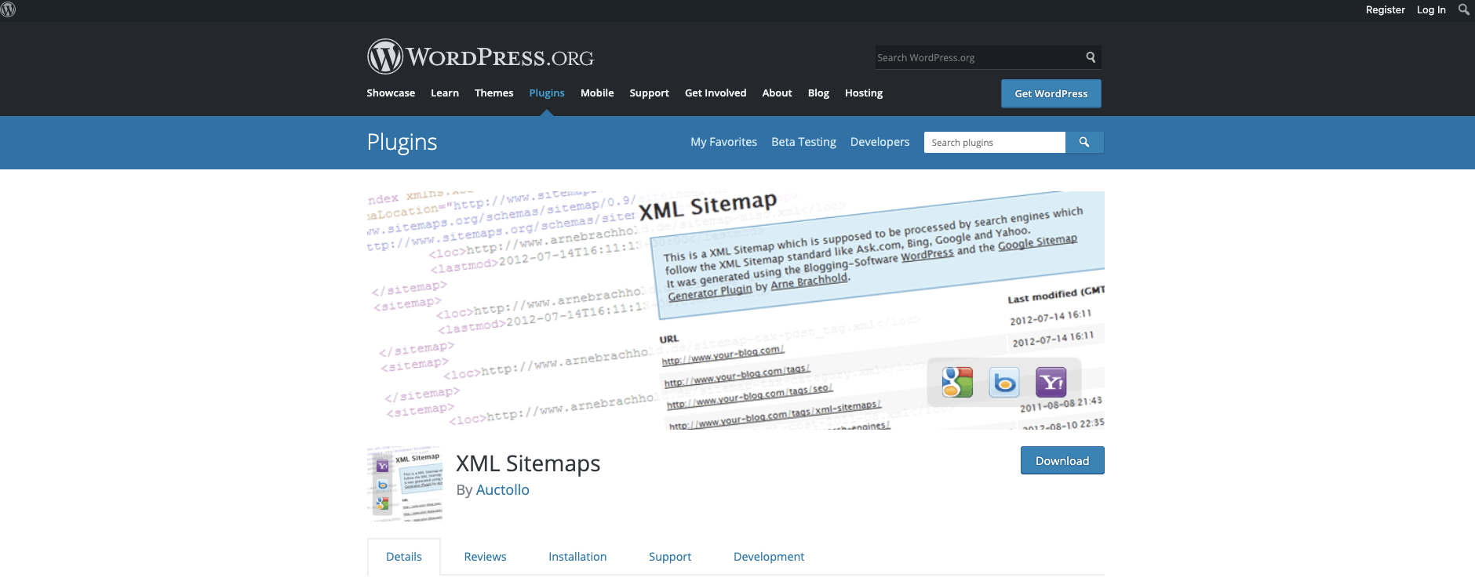
Task: Click the Register link
Action: click(1385, 10)
